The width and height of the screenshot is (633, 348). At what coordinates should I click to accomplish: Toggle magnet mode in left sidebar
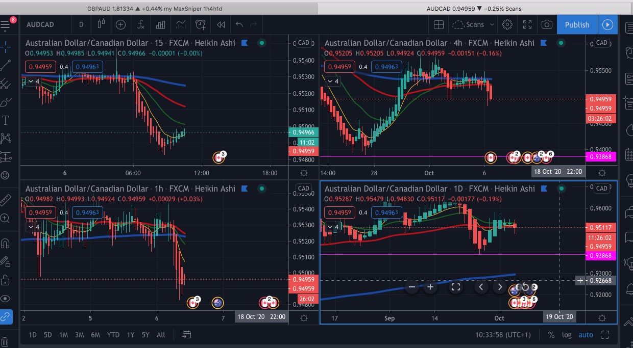(x=6, y=243)
